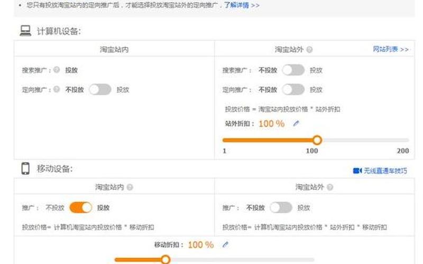
Task: Click 投放 label for mobile 站内 推广
Action: pos(103,208)
